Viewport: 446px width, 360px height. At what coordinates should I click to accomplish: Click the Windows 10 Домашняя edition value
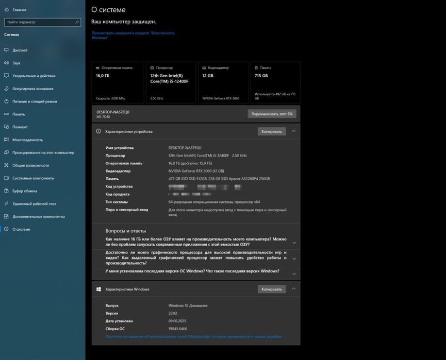pos(188,305)
